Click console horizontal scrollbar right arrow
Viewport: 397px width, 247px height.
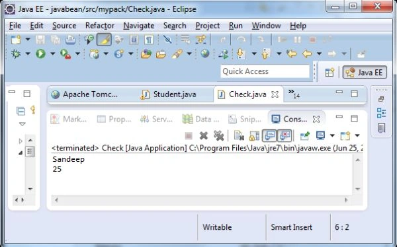(346, 200)
